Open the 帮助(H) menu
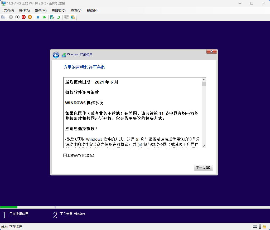Image resolution: width=270 pixels, height=230 pixels. [92, 11]
